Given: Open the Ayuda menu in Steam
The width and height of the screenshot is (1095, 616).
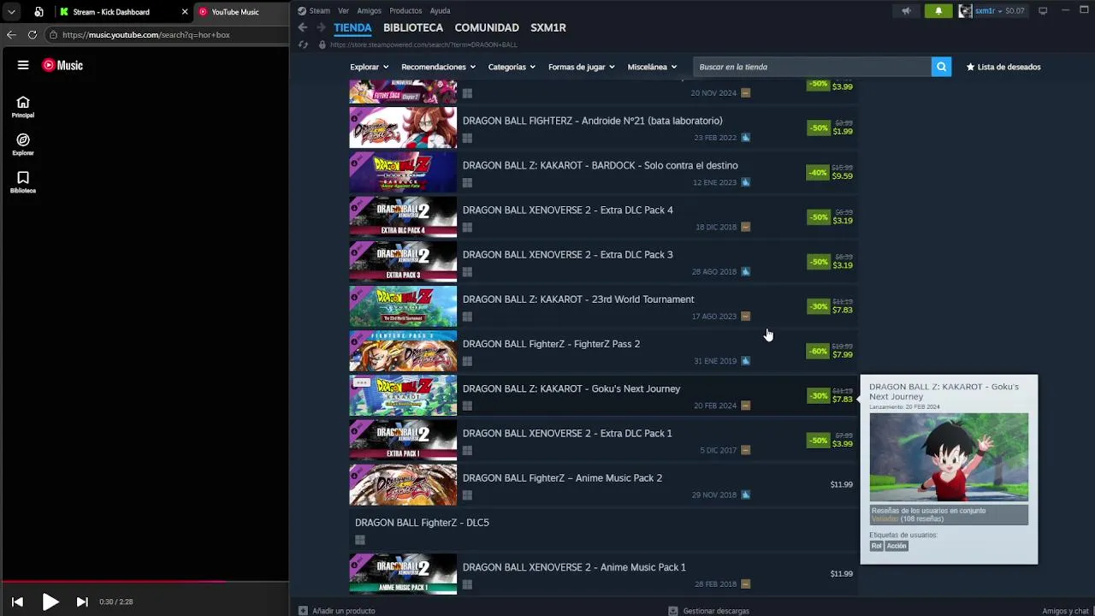Looking at the screenshot, I should click(440, 11).
